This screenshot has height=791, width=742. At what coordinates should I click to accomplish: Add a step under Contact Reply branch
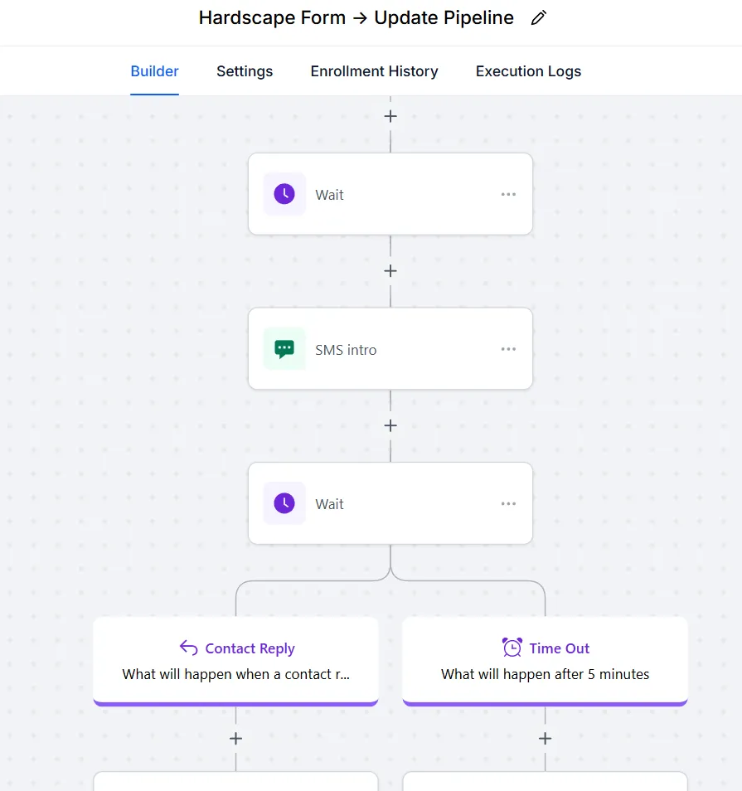click(x=235, y=738)
